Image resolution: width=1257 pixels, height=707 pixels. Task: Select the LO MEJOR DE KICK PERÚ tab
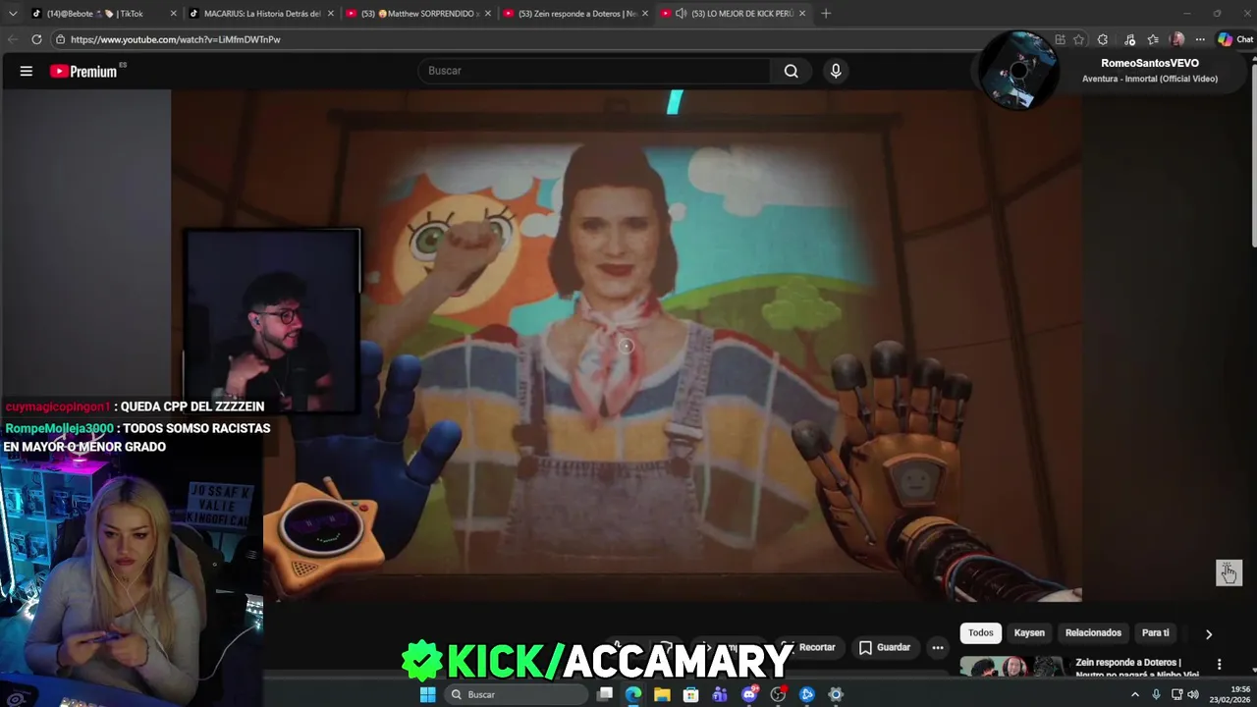click(x=734, y=14)
